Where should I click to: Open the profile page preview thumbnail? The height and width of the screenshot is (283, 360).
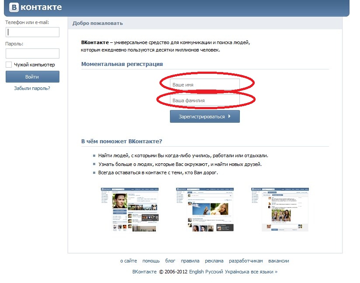pyautogui.click(x=130, y=209)
